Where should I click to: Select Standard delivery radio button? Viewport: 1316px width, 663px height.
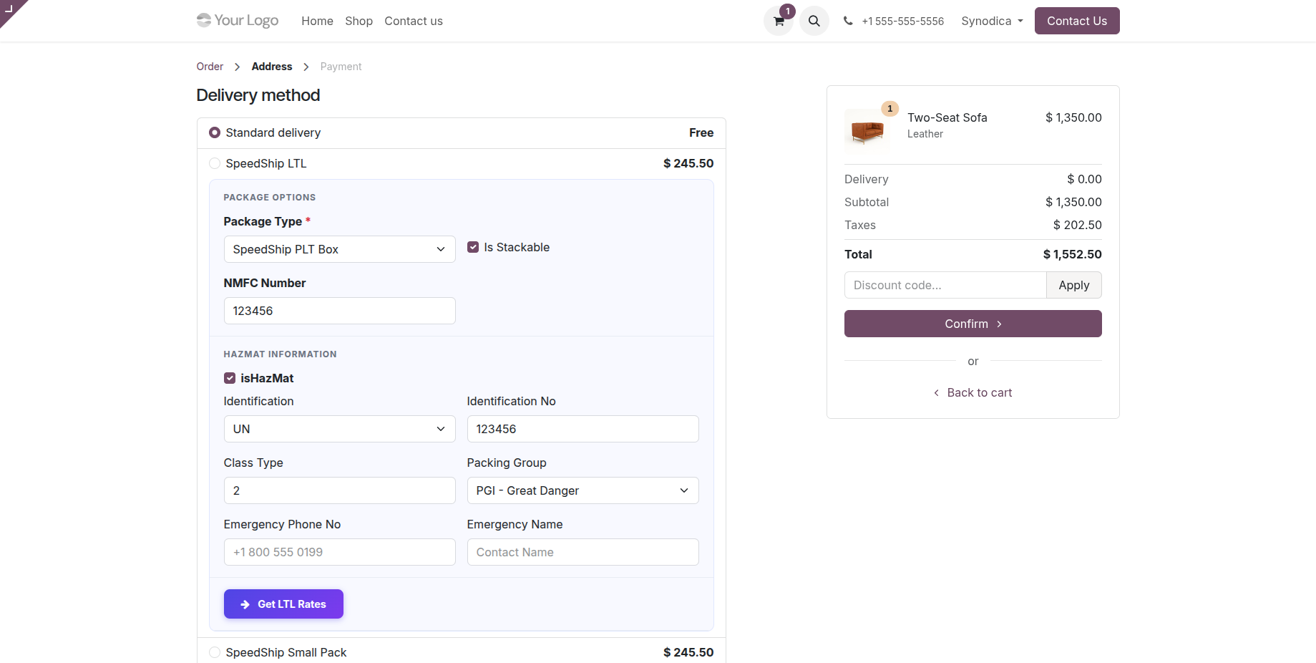coord(215,132)
